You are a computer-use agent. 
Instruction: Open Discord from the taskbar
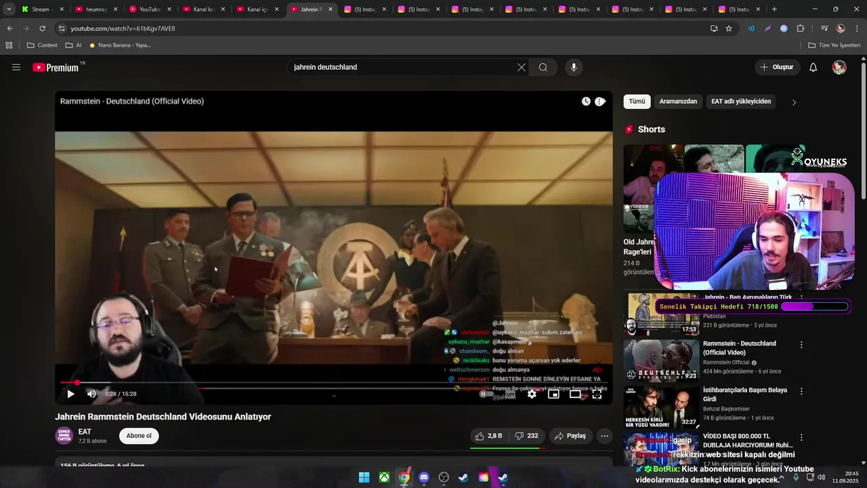point(424,477)
